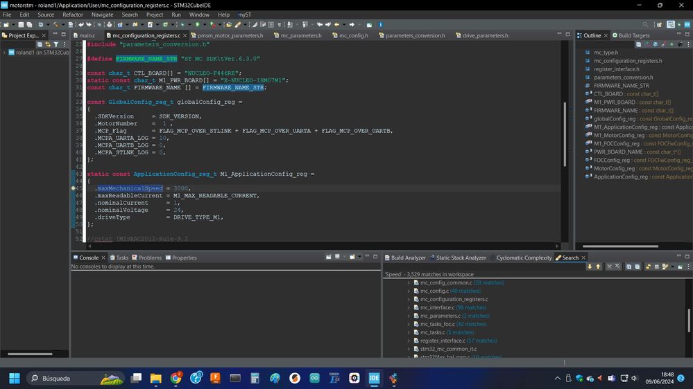Open the Build Targets tab

[631, 35]
